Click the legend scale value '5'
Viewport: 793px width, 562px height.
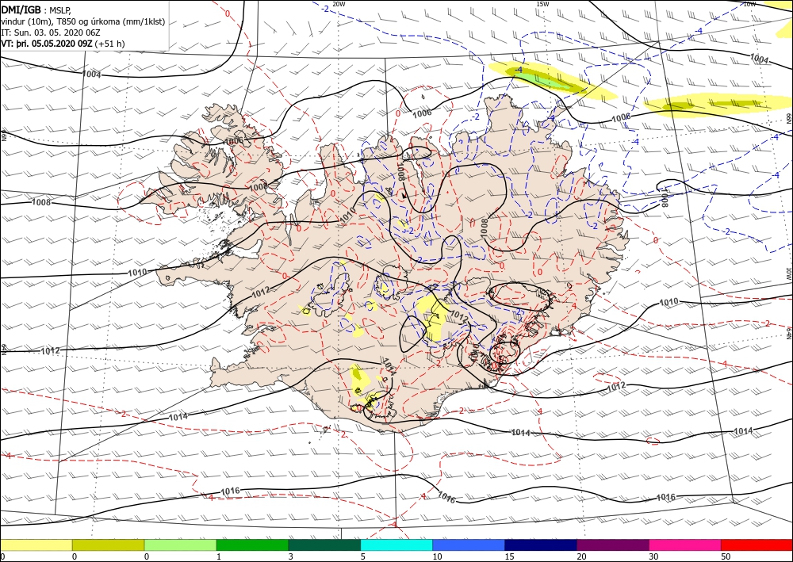pos(363,557)
